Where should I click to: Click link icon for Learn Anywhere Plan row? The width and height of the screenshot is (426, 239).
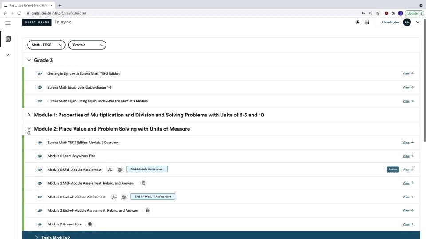click(39, 156)
